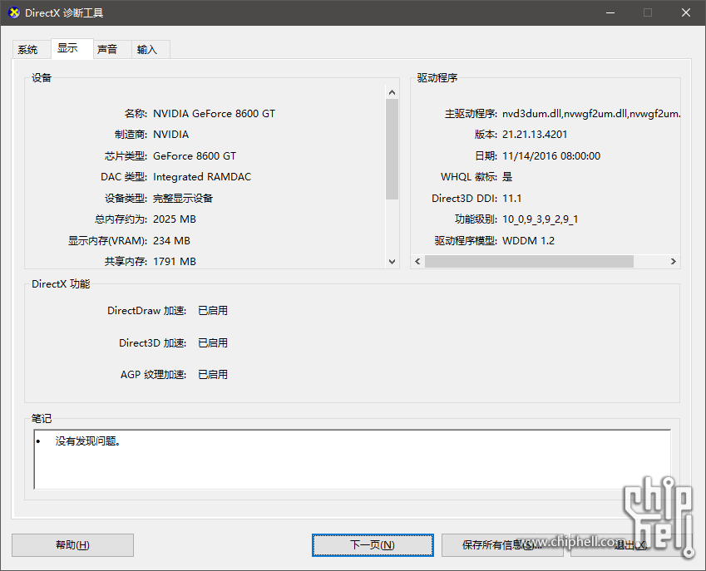Viewport: 706px width, 571px height.
Task: Click the driver panel right scroll arrow
Action: pos(673,262)
